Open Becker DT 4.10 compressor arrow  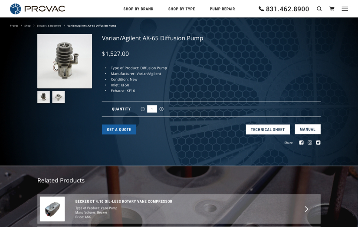(x=306, y=209)
